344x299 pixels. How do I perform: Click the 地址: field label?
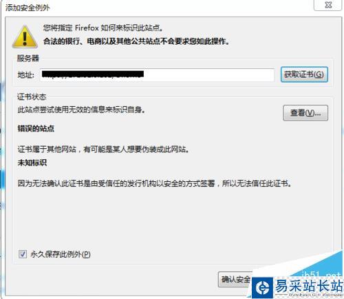(x=26, y=75)
